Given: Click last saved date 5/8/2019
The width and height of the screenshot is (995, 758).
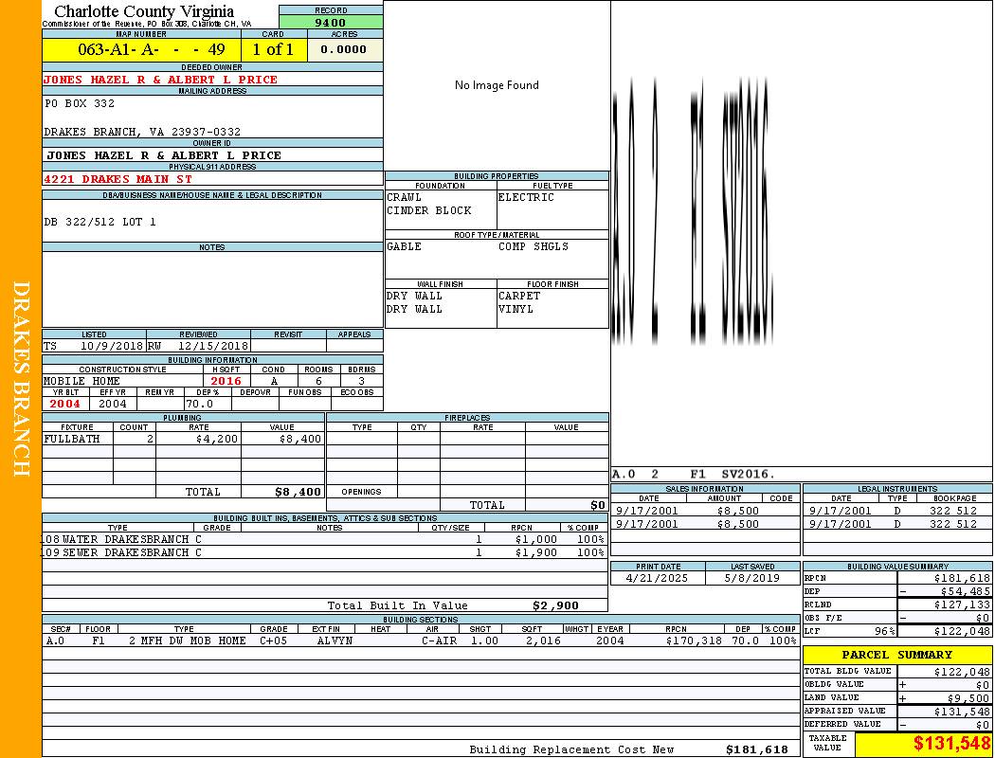Looking at the screenshot, I should (x=751, y=579).
